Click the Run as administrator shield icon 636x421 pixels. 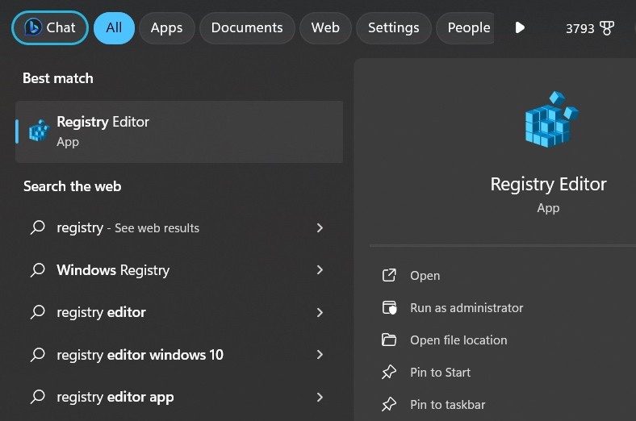point(389,307)
